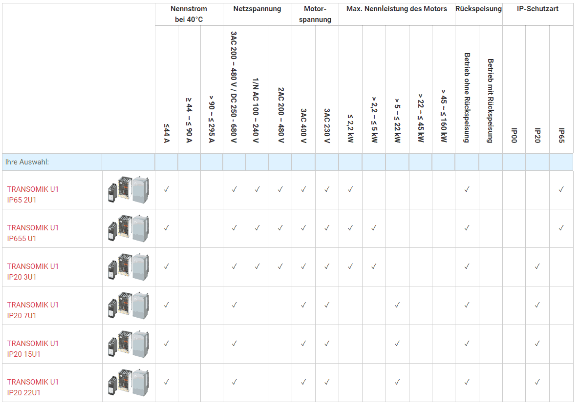Click the IP20 checkmark in IP20 22U1 row

pos(537,382)
